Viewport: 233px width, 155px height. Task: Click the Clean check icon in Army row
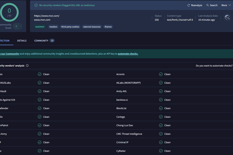tap(39, 134)
